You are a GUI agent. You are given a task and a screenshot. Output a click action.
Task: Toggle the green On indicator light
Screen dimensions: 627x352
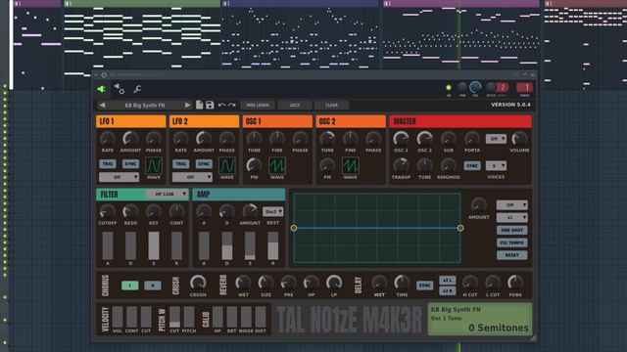coord(449,87)
